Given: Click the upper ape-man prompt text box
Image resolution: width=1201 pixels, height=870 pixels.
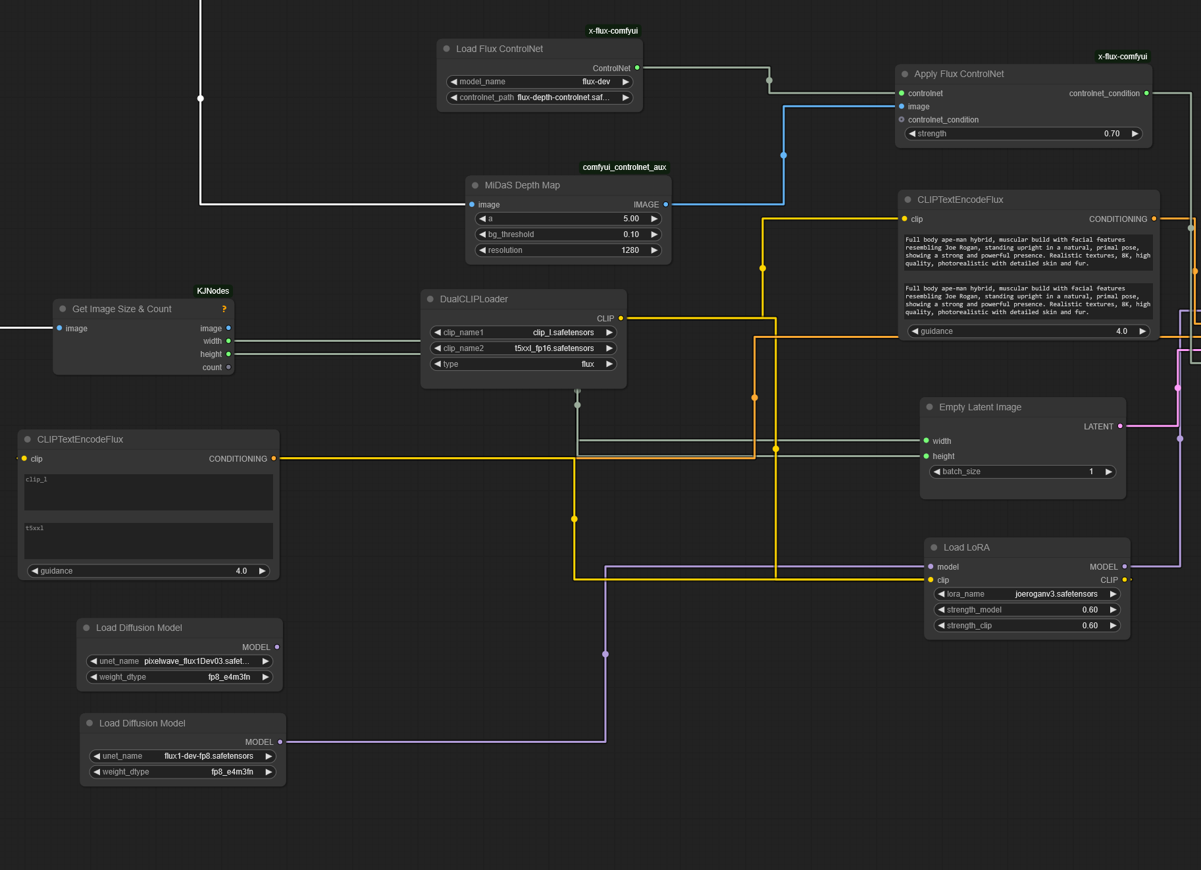Looking at the screenshot, I should coord(1029,252).
